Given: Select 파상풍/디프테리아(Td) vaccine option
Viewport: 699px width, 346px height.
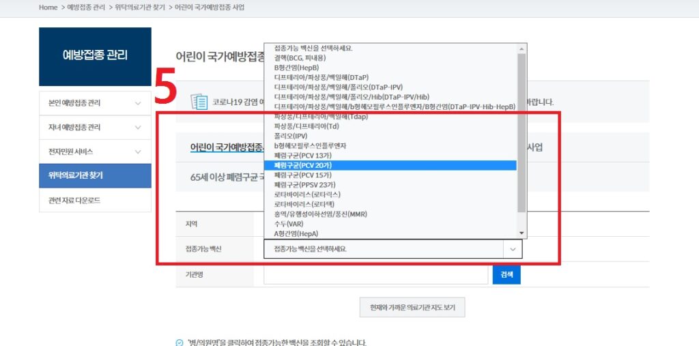Looking at the screenshot, I should [x=390, y=126].
